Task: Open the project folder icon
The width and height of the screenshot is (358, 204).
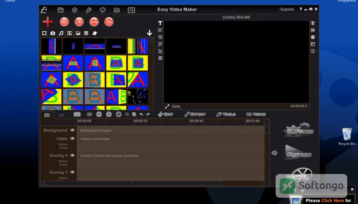Action: [60, 10]
